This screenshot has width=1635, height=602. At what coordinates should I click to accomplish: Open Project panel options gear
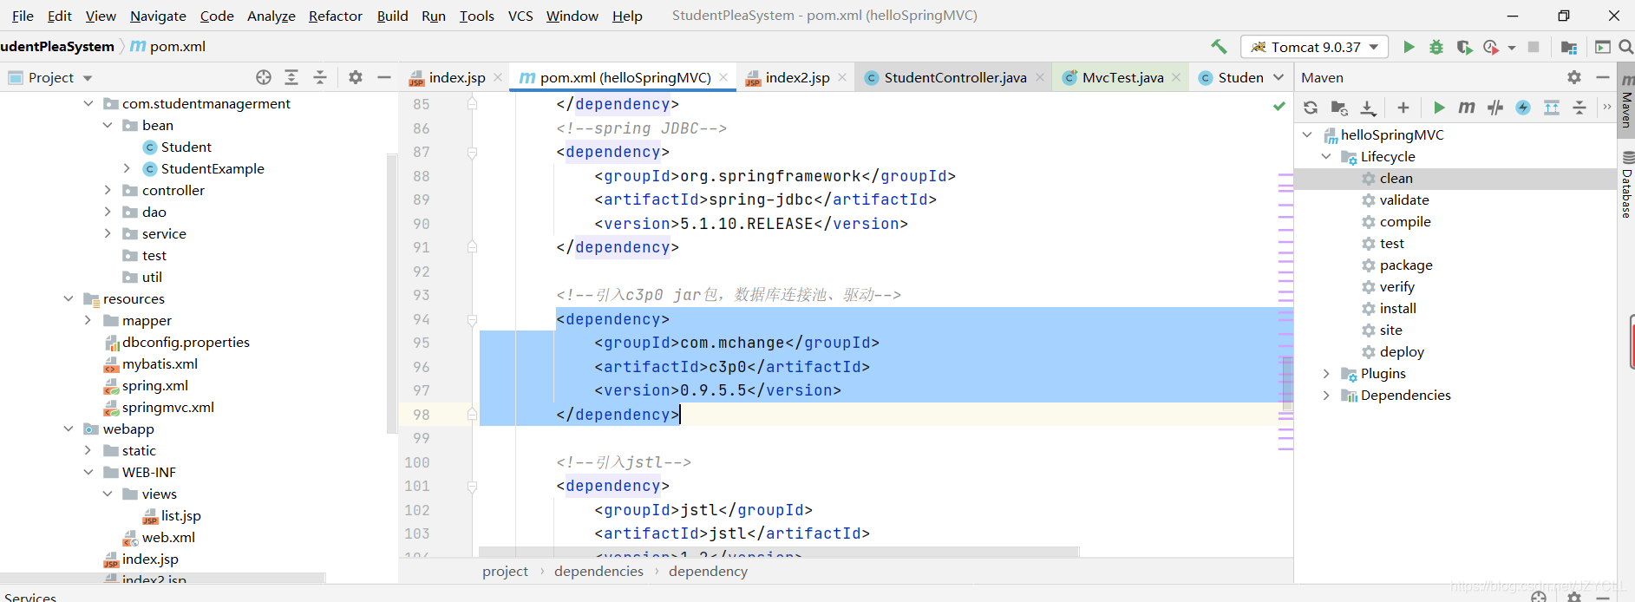pyautogui.click(x=356, y=77)
